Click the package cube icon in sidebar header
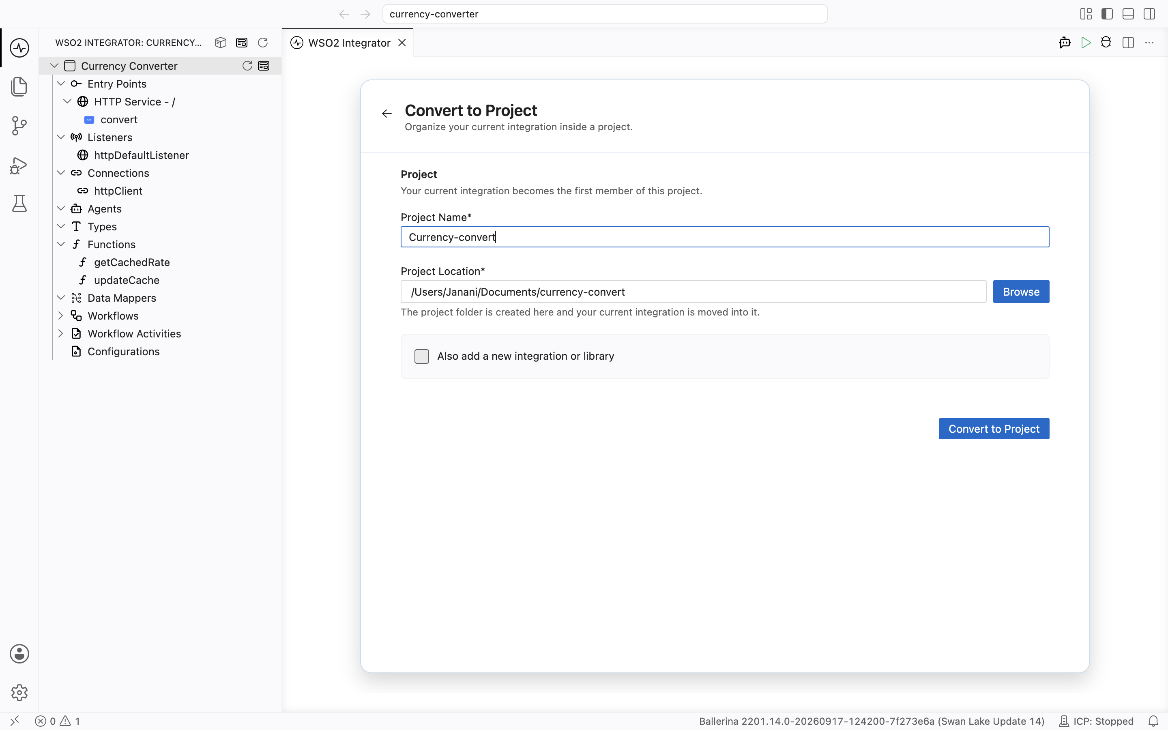Viewport: 1168px width, 730px height. tap(221, 43)
